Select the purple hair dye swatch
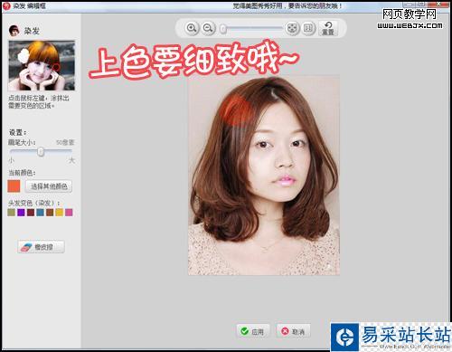 tap(21, 213)
